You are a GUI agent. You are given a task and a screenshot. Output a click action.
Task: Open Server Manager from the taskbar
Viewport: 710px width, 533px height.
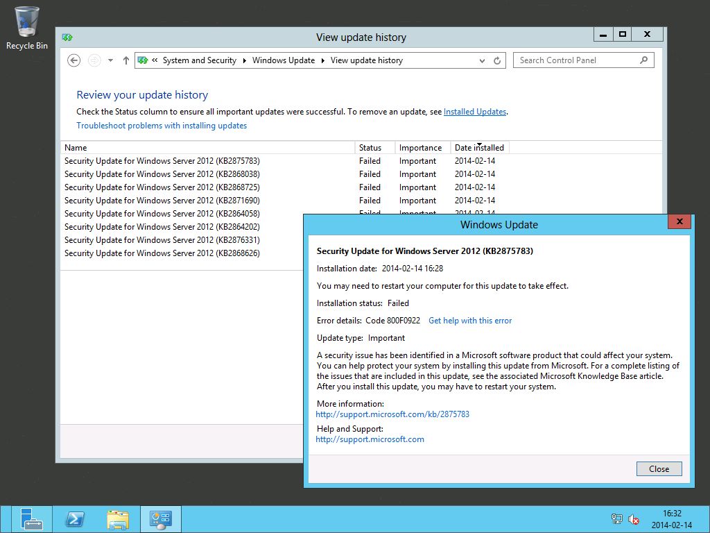[x=32, y=519]
